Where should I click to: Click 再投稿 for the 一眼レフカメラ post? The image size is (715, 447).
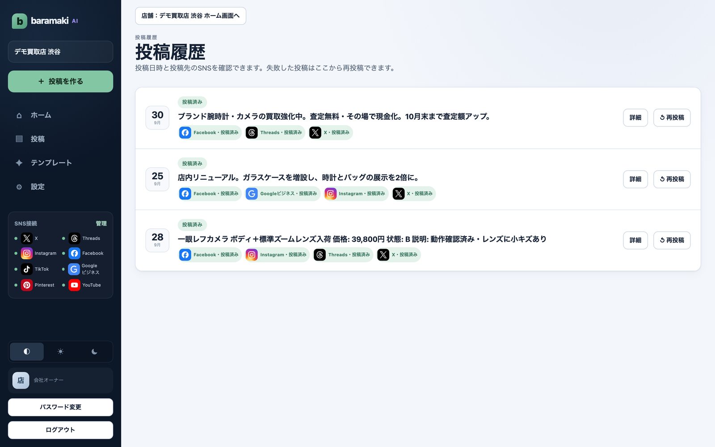click(x=672, y=240)
